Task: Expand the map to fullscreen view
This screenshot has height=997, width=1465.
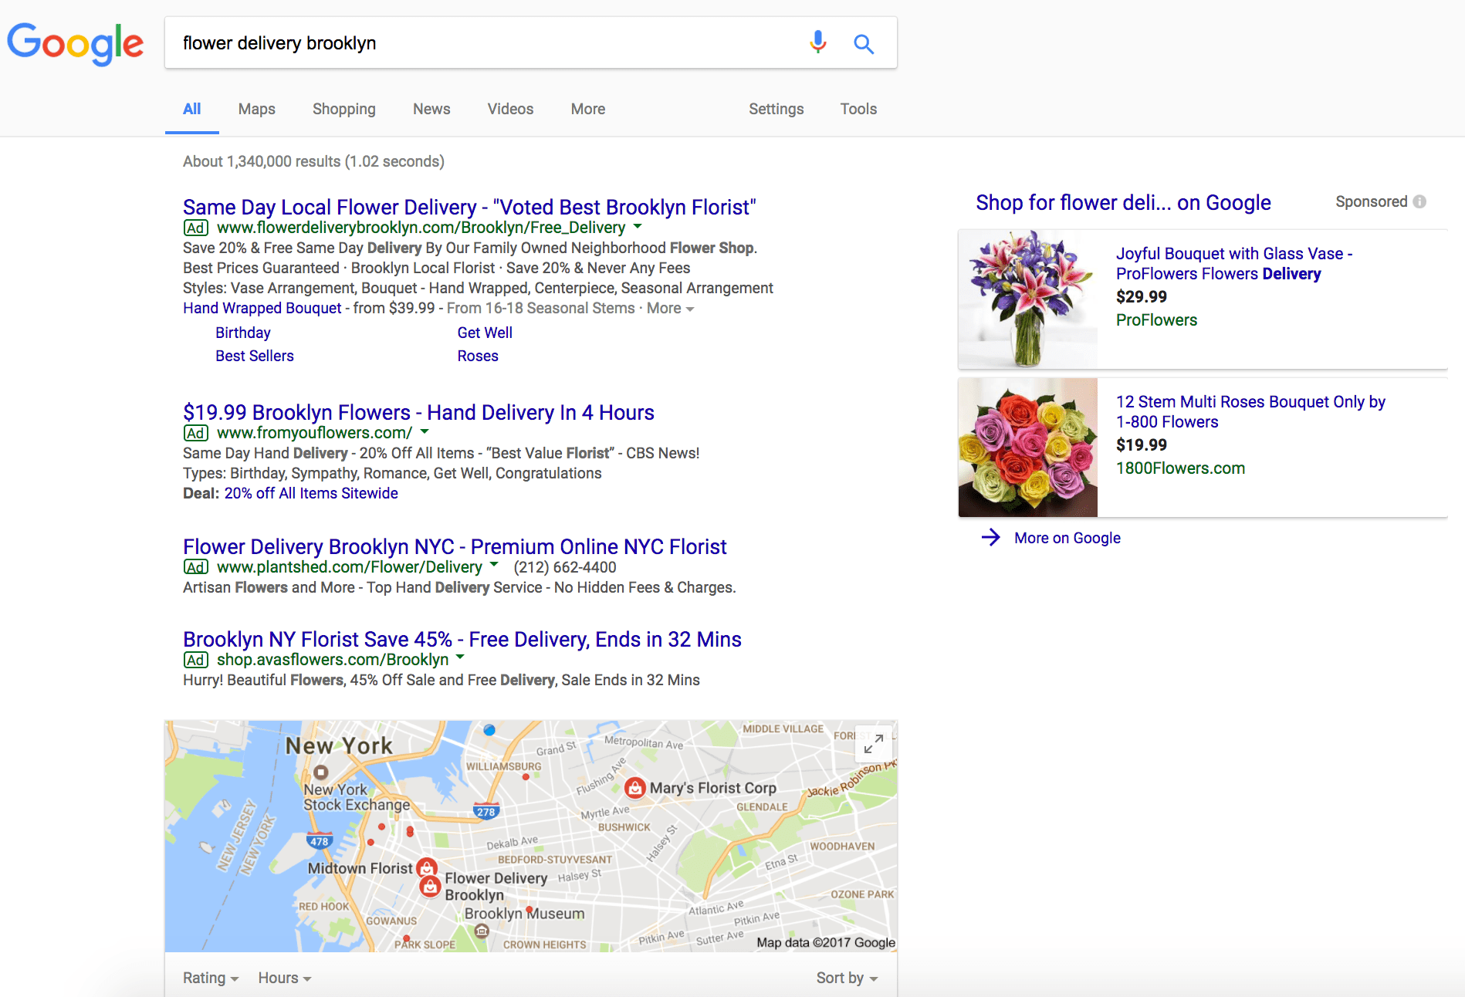Action: tap(873, 744)
